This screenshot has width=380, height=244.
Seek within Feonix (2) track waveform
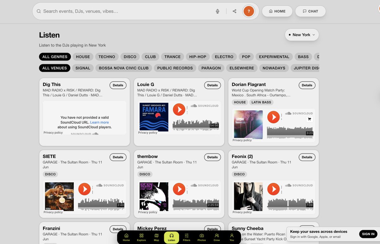click(x=290, y=204)
